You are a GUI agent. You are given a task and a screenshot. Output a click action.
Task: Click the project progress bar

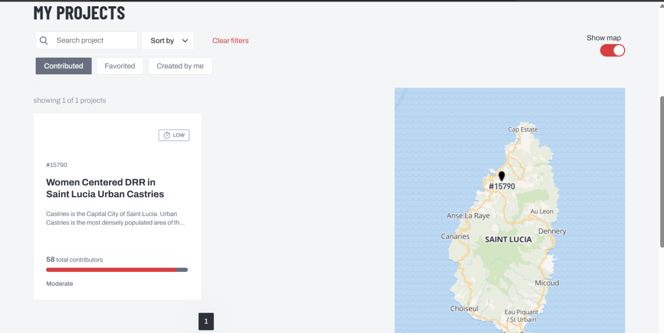pos(117,270)
